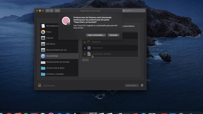Click the add app plus button
Image resolution: width=203 pixels, height=114 pixels.
coord(84,60)
